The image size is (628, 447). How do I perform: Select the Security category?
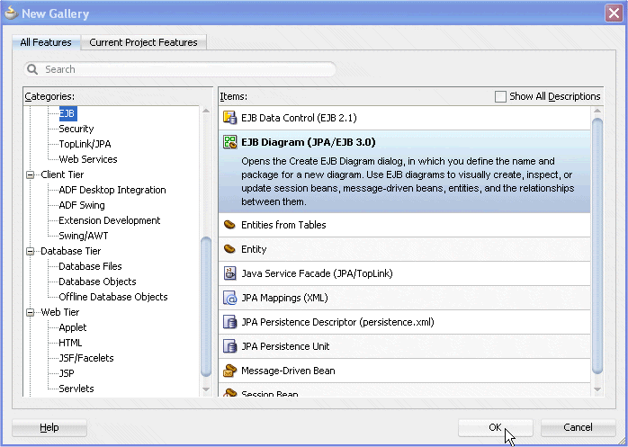[x=76, y=129]
